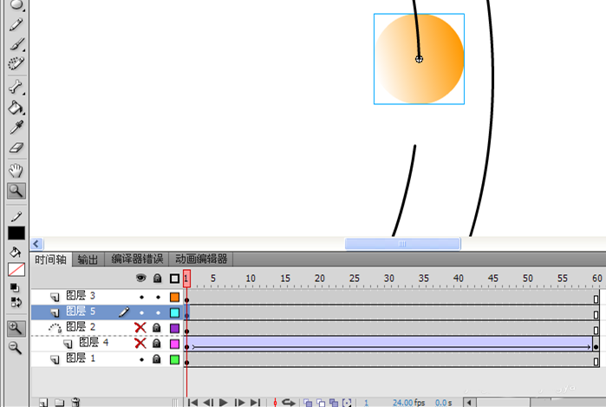Select the Eraser tool

point(16,148)
